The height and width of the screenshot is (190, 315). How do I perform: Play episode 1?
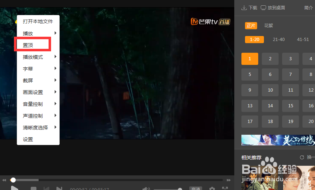(x=250, y=59)
